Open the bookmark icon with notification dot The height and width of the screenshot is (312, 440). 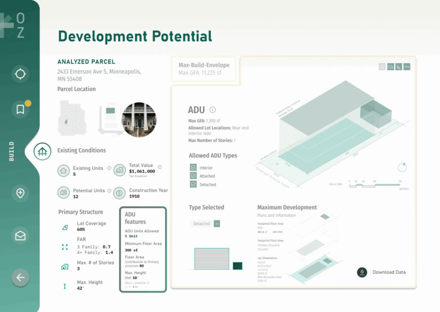20,110
